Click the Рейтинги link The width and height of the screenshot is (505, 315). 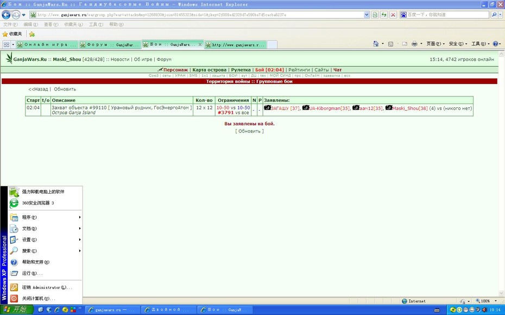pyautogui.click(x=299, y=70)
